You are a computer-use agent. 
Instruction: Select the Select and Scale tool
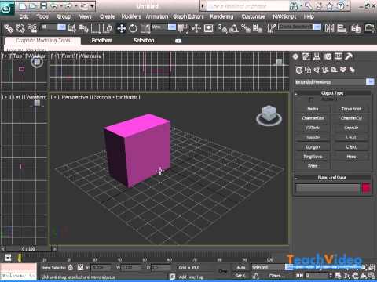pos(145,28)
